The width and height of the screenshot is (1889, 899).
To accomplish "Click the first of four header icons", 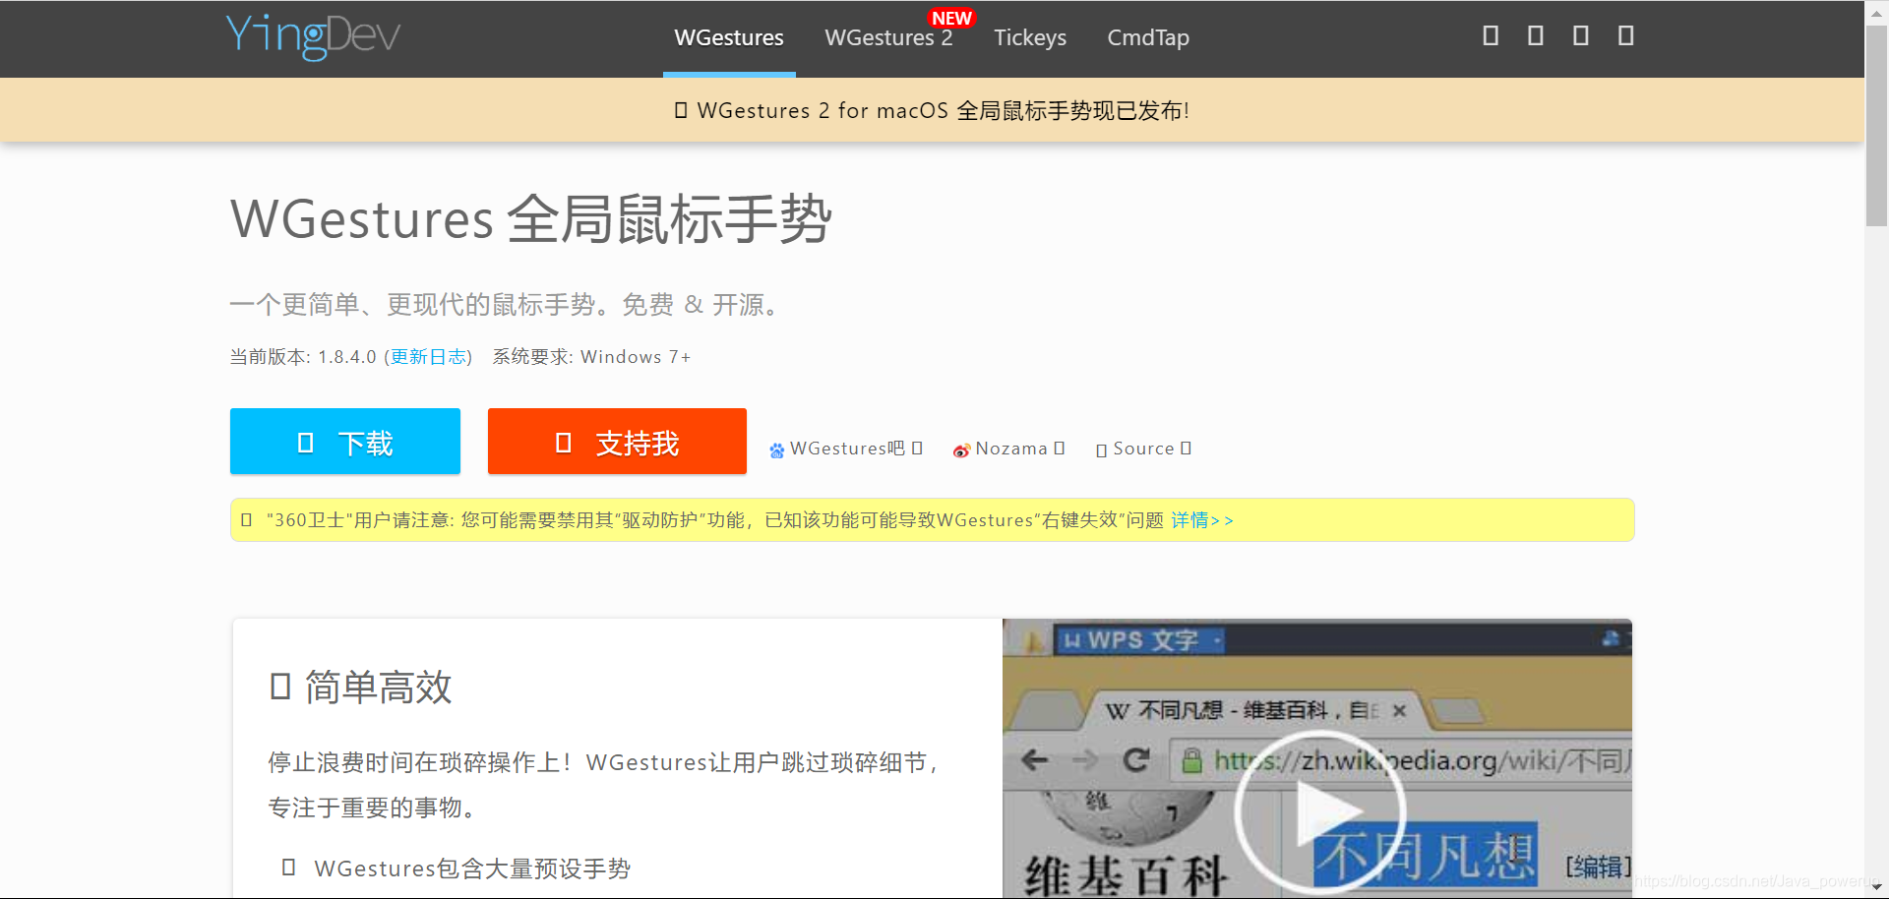I will coord(1491,36).
